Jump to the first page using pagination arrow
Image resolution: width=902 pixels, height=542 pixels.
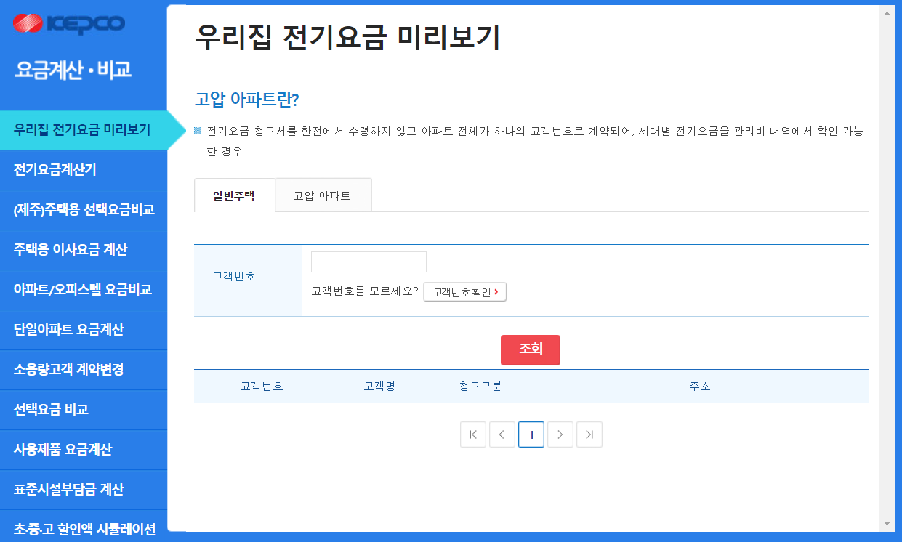[x=472, y=434]
